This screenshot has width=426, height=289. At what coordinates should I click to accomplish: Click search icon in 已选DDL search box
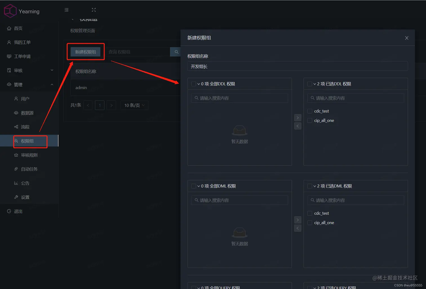312,98
